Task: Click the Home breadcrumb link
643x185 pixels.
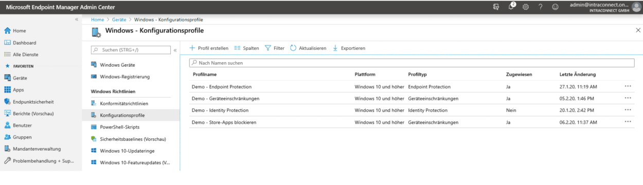Action: click(x=98, y=20)
